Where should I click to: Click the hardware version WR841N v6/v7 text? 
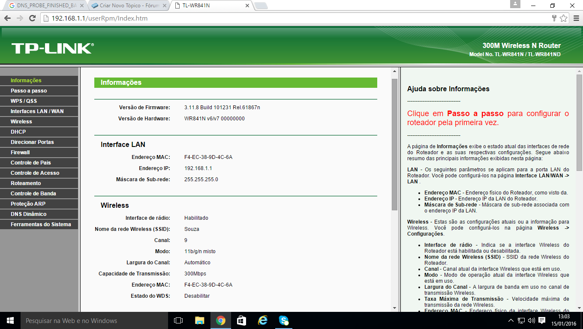click(214, 119)
